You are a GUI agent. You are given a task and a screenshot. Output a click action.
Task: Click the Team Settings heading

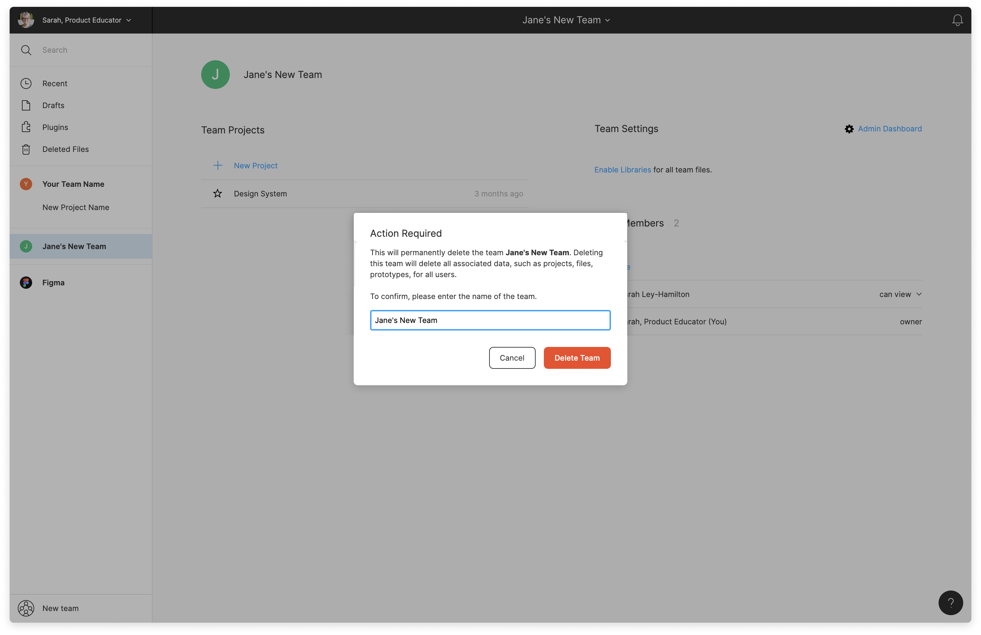click(x=626, y=129)
